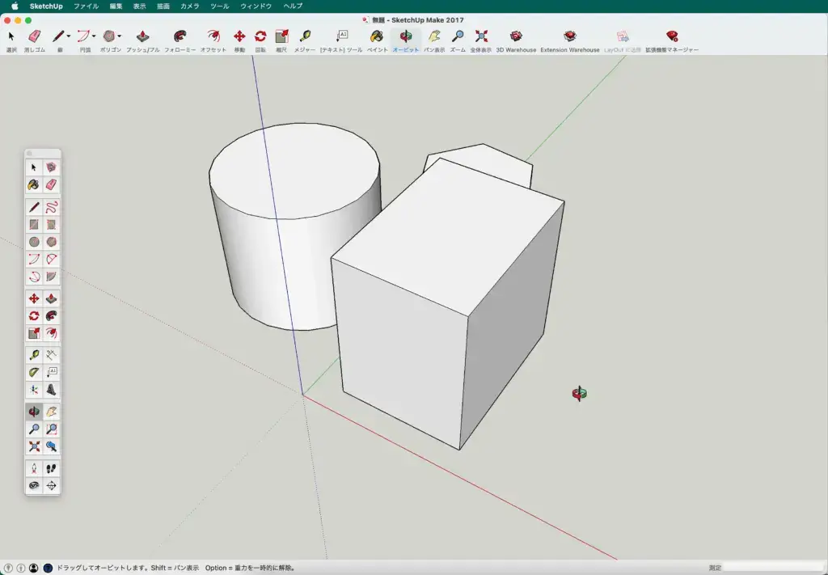This screenshot has width=828, height=575.
Task: Open the カメラ menu
Action: pos(190,6)
